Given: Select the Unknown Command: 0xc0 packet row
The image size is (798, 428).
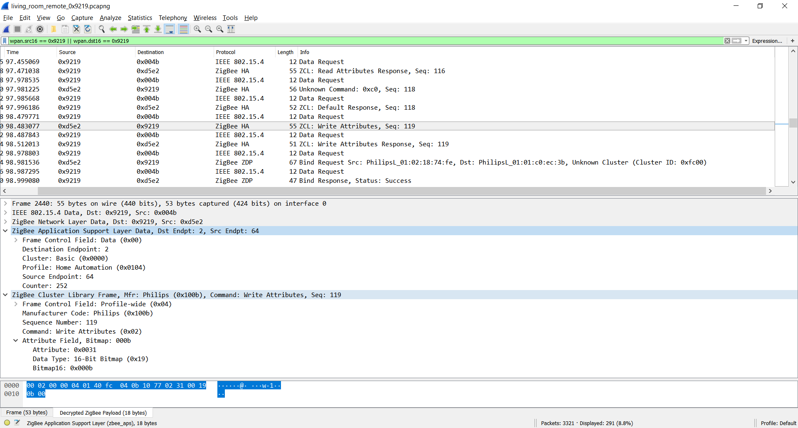Looking at the screenshot, I should tap(387, 89).
